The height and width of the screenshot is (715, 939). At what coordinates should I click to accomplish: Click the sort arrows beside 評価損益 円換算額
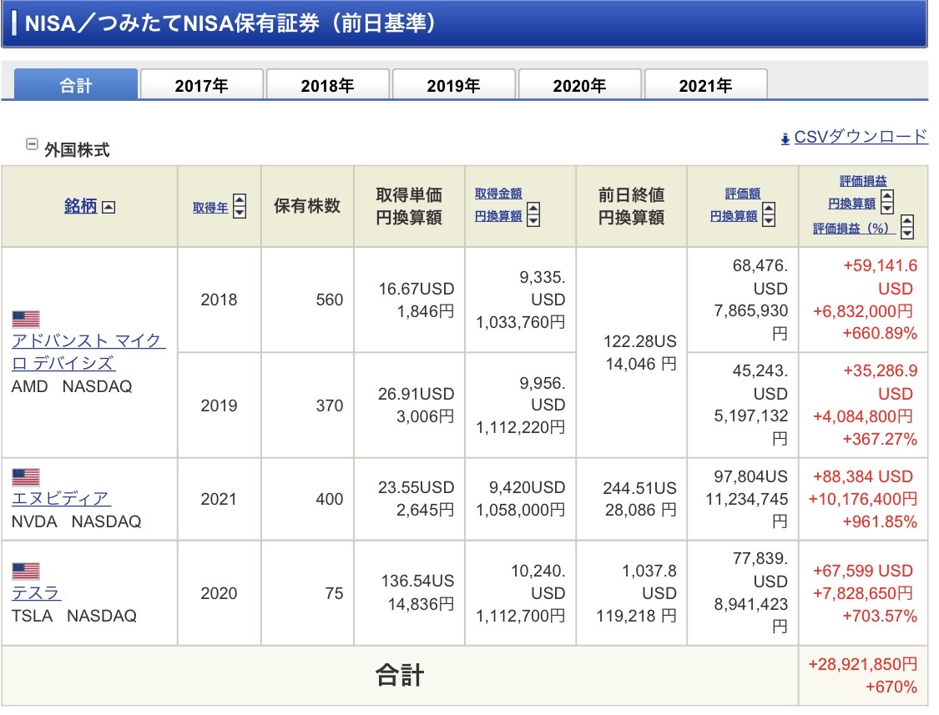pos(887,202)
